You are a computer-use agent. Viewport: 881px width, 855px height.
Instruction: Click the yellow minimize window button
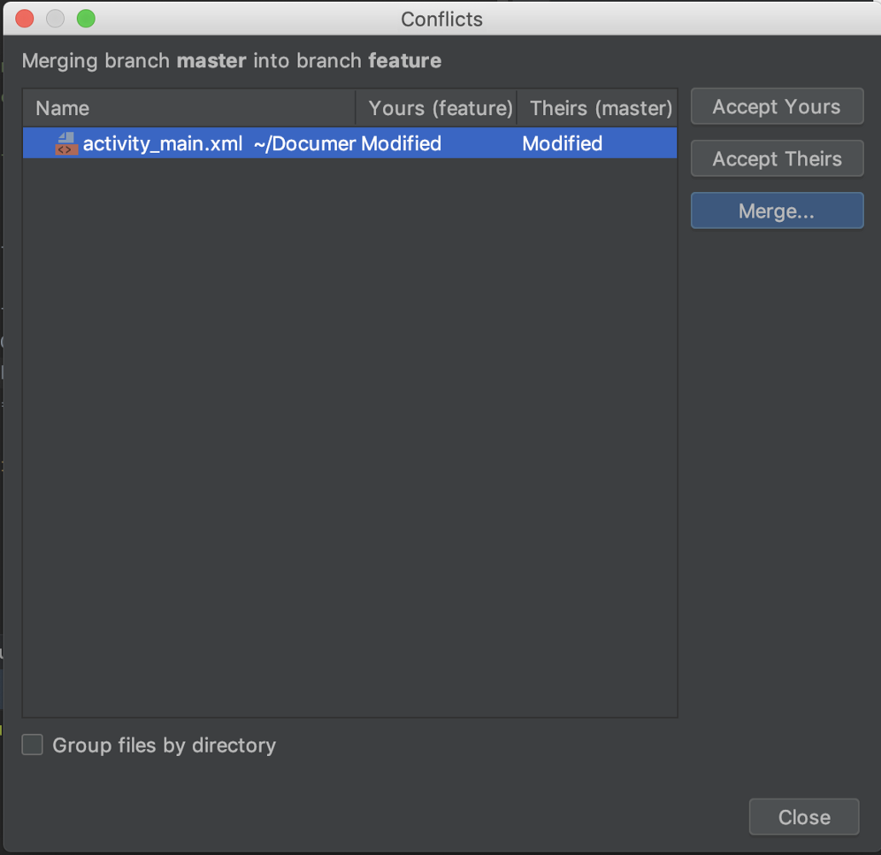tap(55, 18)
